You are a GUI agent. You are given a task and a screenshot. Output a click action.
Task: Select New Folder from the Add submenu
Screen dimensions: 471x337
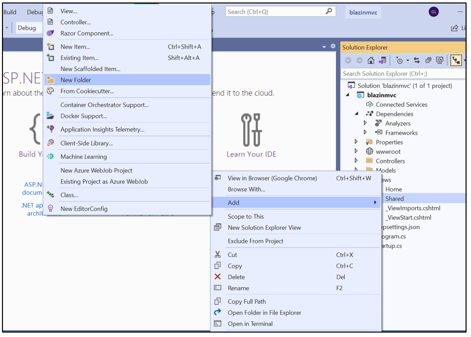click(76, 80)
